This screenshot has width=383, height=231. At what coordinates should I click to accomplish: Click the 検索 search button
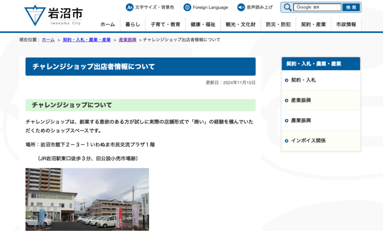click(x=351, y=7)
